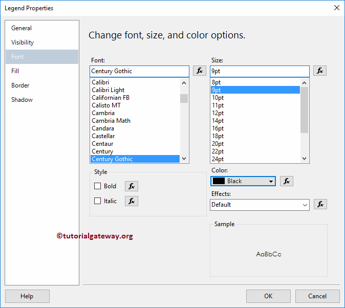
Task: Click the Cancel button
Action: pyautogui.click(x=317, y=296)
